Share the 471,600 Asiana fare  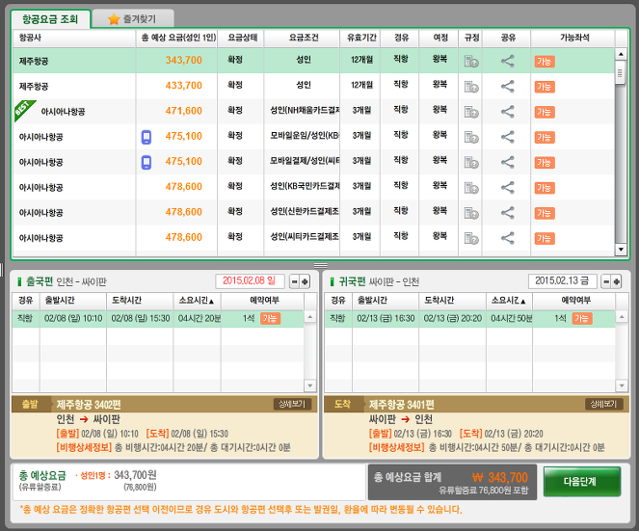point(507,112)
